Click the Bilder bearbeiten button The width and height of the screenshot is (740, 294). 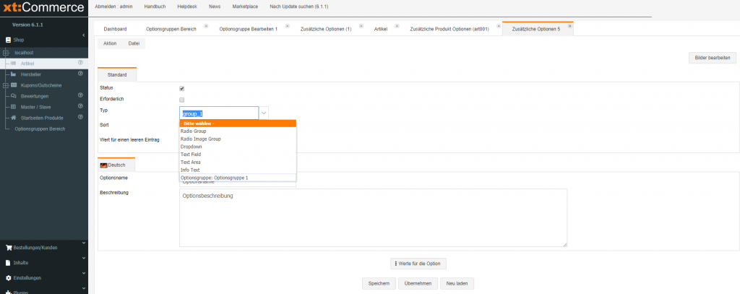pos(712,58)
